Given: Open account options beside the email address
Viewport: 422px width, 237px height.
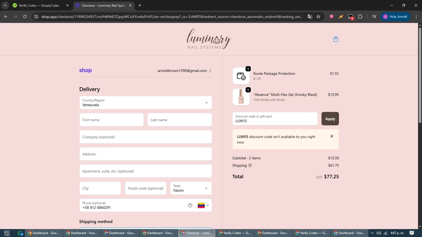Looking at the screenshot, I should pyautogui.click(x=210, y=71).
